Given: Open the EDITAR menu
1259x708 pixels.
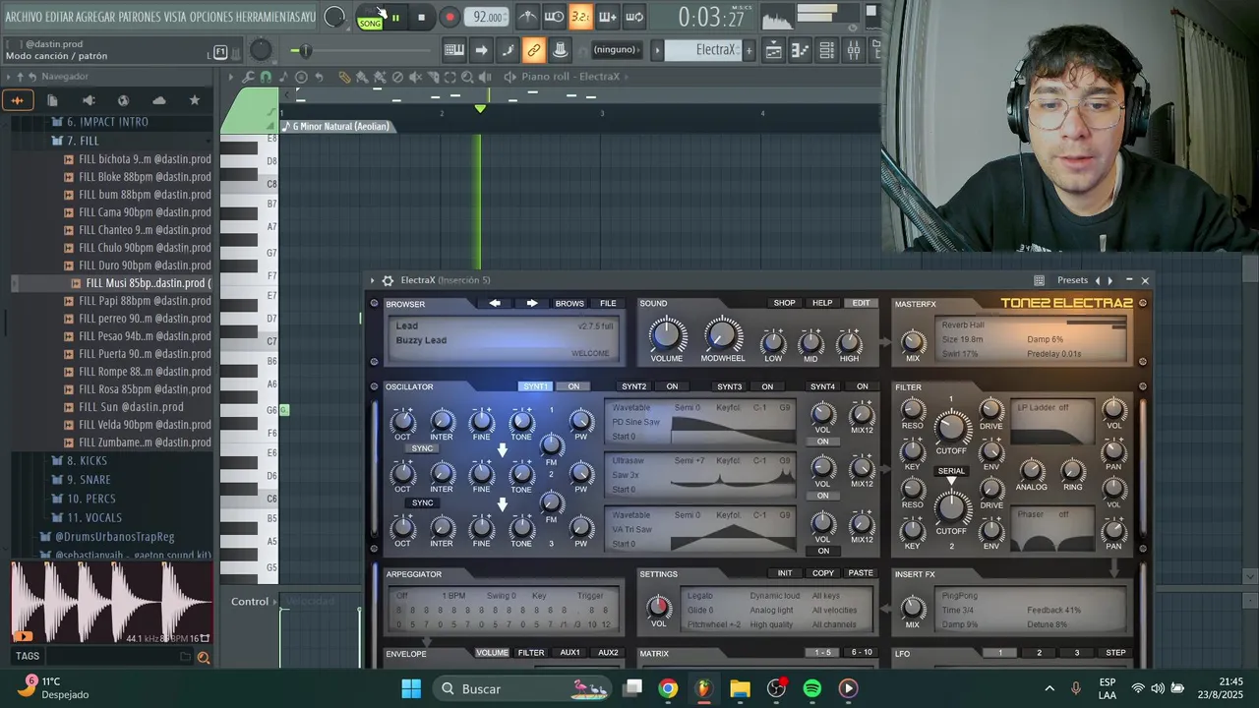Looking at the screenshot, I should click(x=59, y=17).
